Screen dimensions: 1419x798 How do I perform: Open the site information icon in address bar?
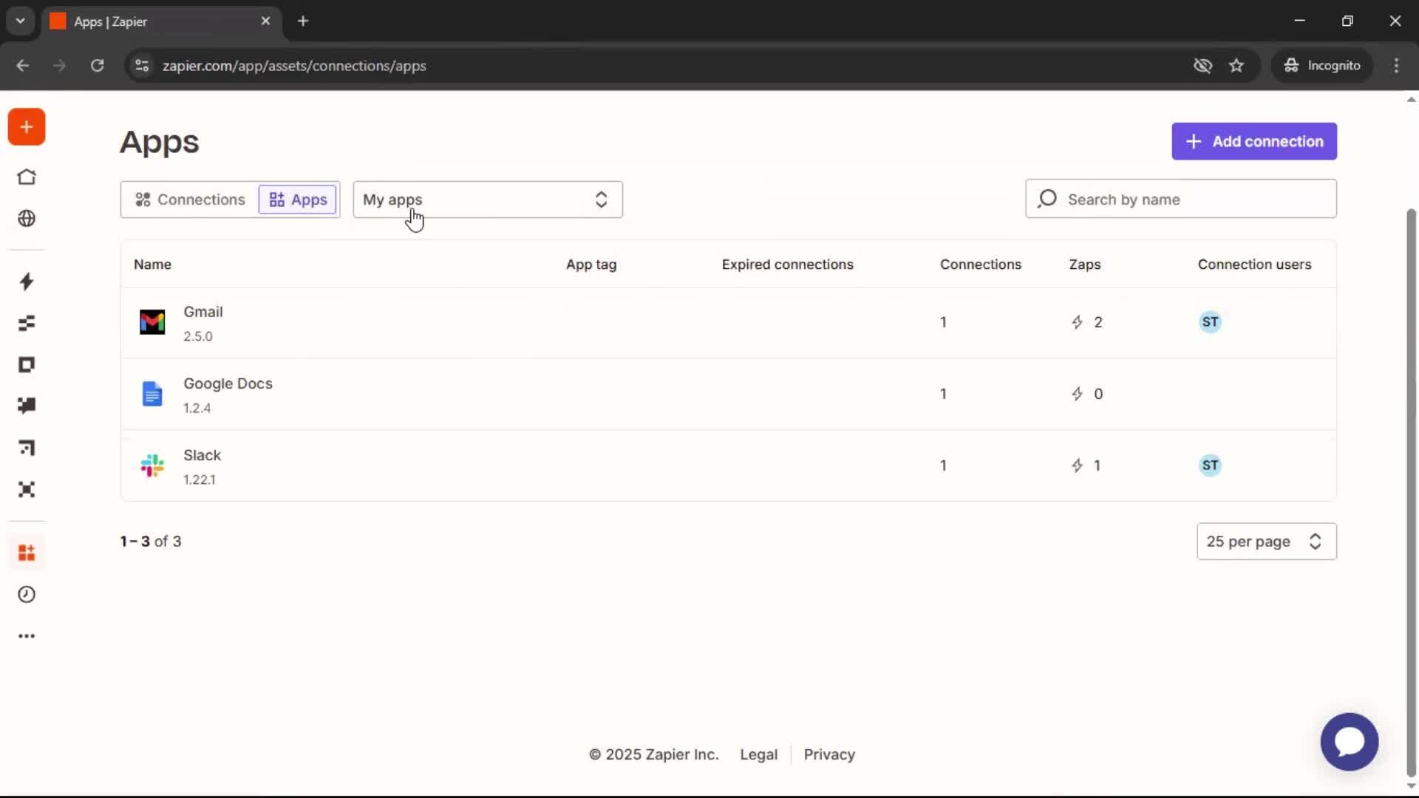click(142, 66)
